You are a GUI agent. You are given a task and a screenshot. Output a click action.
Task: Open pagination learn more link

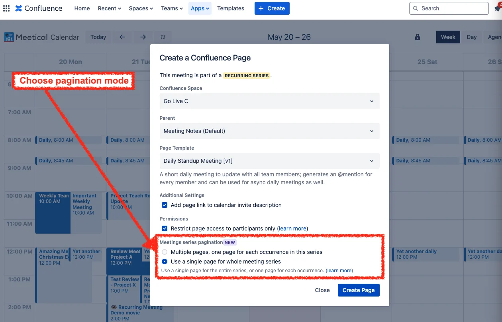click(339, 271)
